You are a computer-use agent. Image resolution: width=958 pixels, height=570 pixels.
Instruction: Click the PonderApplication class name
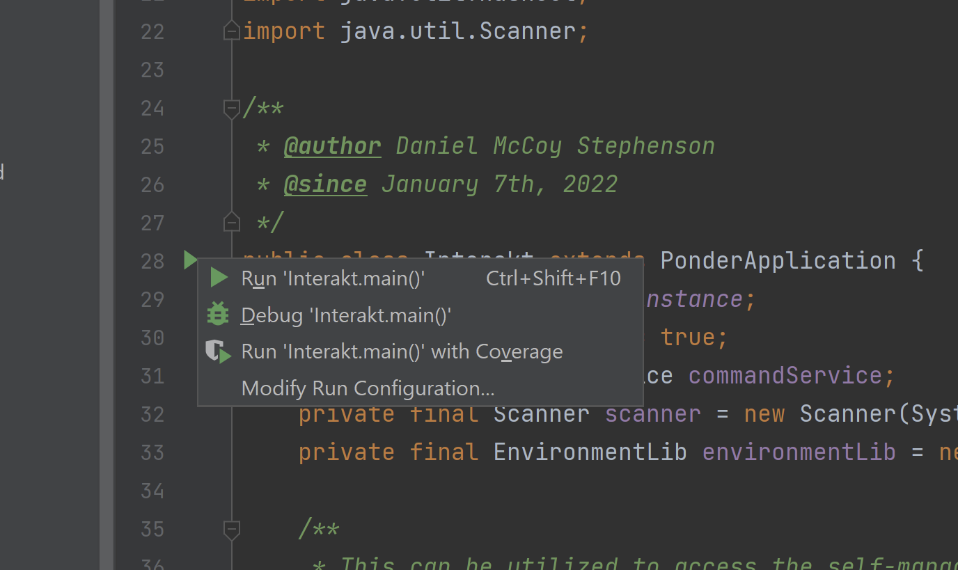778,260
